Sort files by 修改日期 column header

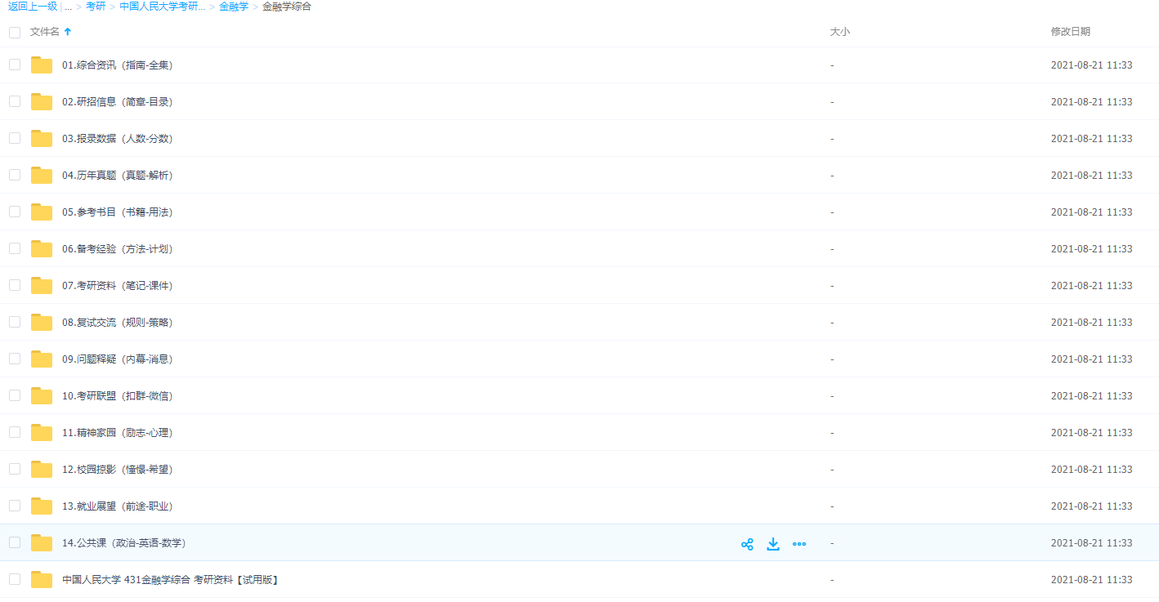click(x=1070, y=32)
